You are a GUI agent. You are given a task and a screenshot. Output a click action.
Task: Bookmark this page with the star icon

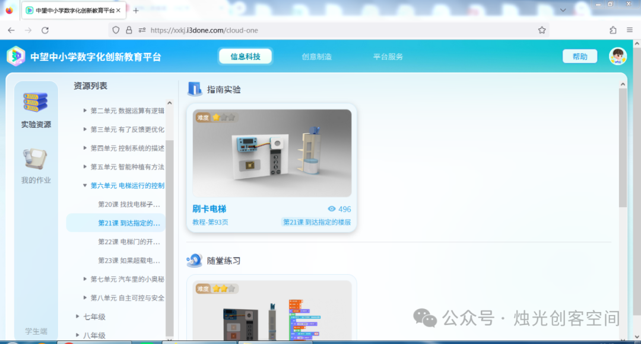[x=542, y=30]
